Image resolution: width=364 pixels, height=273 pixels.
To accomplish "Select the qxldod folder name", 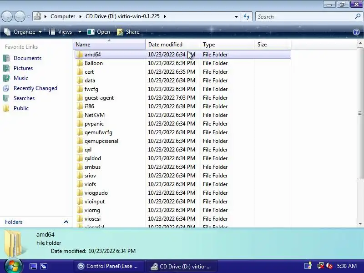I will tap(93, 158).
